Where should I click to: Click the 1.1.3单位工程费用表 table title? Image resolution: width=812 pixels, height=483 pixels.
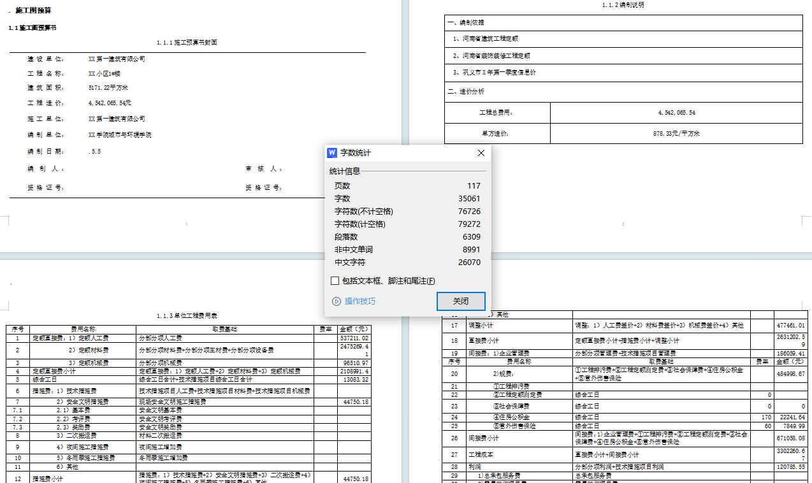pos(187,315)
